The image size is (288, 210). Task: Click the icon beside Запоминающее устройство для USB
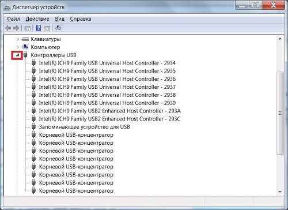(x=33, y=127)
